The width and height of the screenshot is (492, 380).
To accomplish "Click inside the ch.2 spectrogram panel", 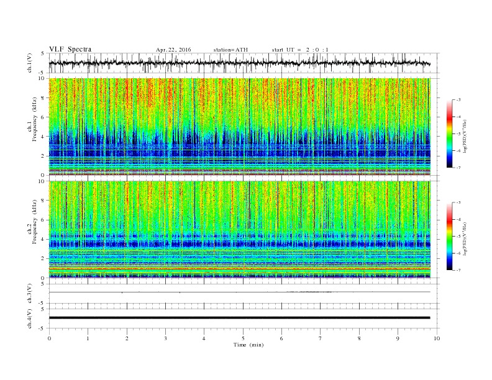I will click(x=239, y=230).
